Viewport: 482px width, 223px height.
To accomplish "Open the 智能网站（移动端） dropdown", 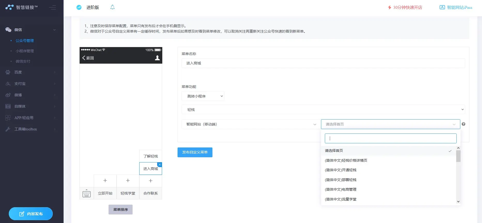I will (251, 124).
